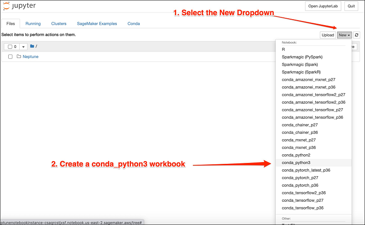Screen dimensions: 365x225
Task: Click the Open JupyterLab button
Action: 323,6
